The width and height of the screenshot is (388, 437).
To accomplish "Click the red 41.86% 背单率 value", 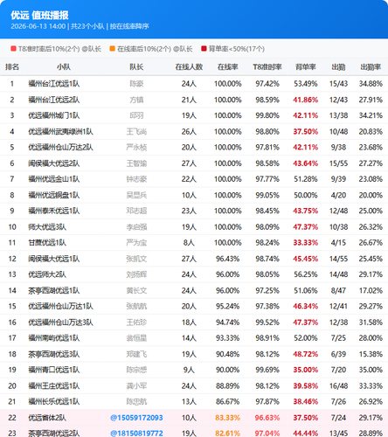I will [306, 100].
